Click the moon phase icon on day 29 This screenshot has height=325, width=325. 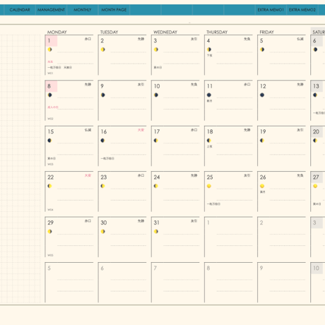coord(49,232)
